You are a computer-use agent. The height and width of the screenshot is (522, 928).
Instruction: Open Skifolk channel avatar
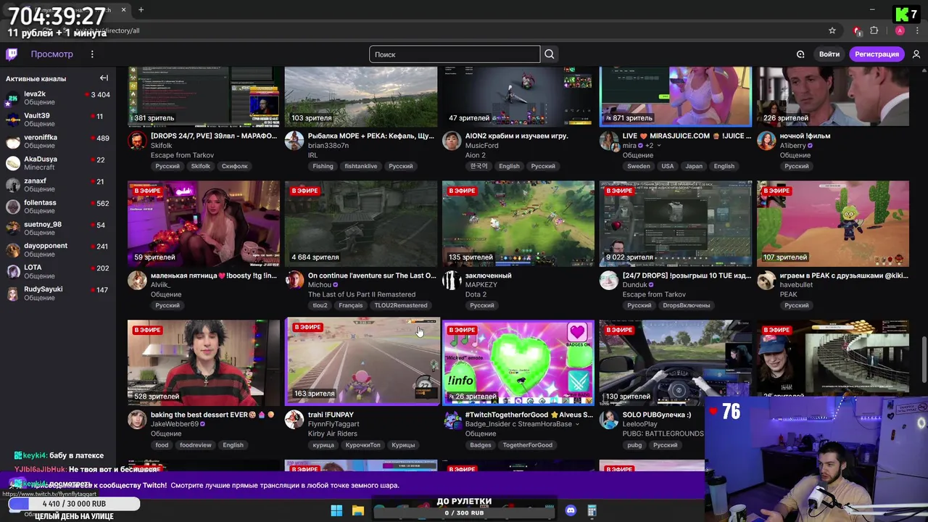tap(137, 141)
